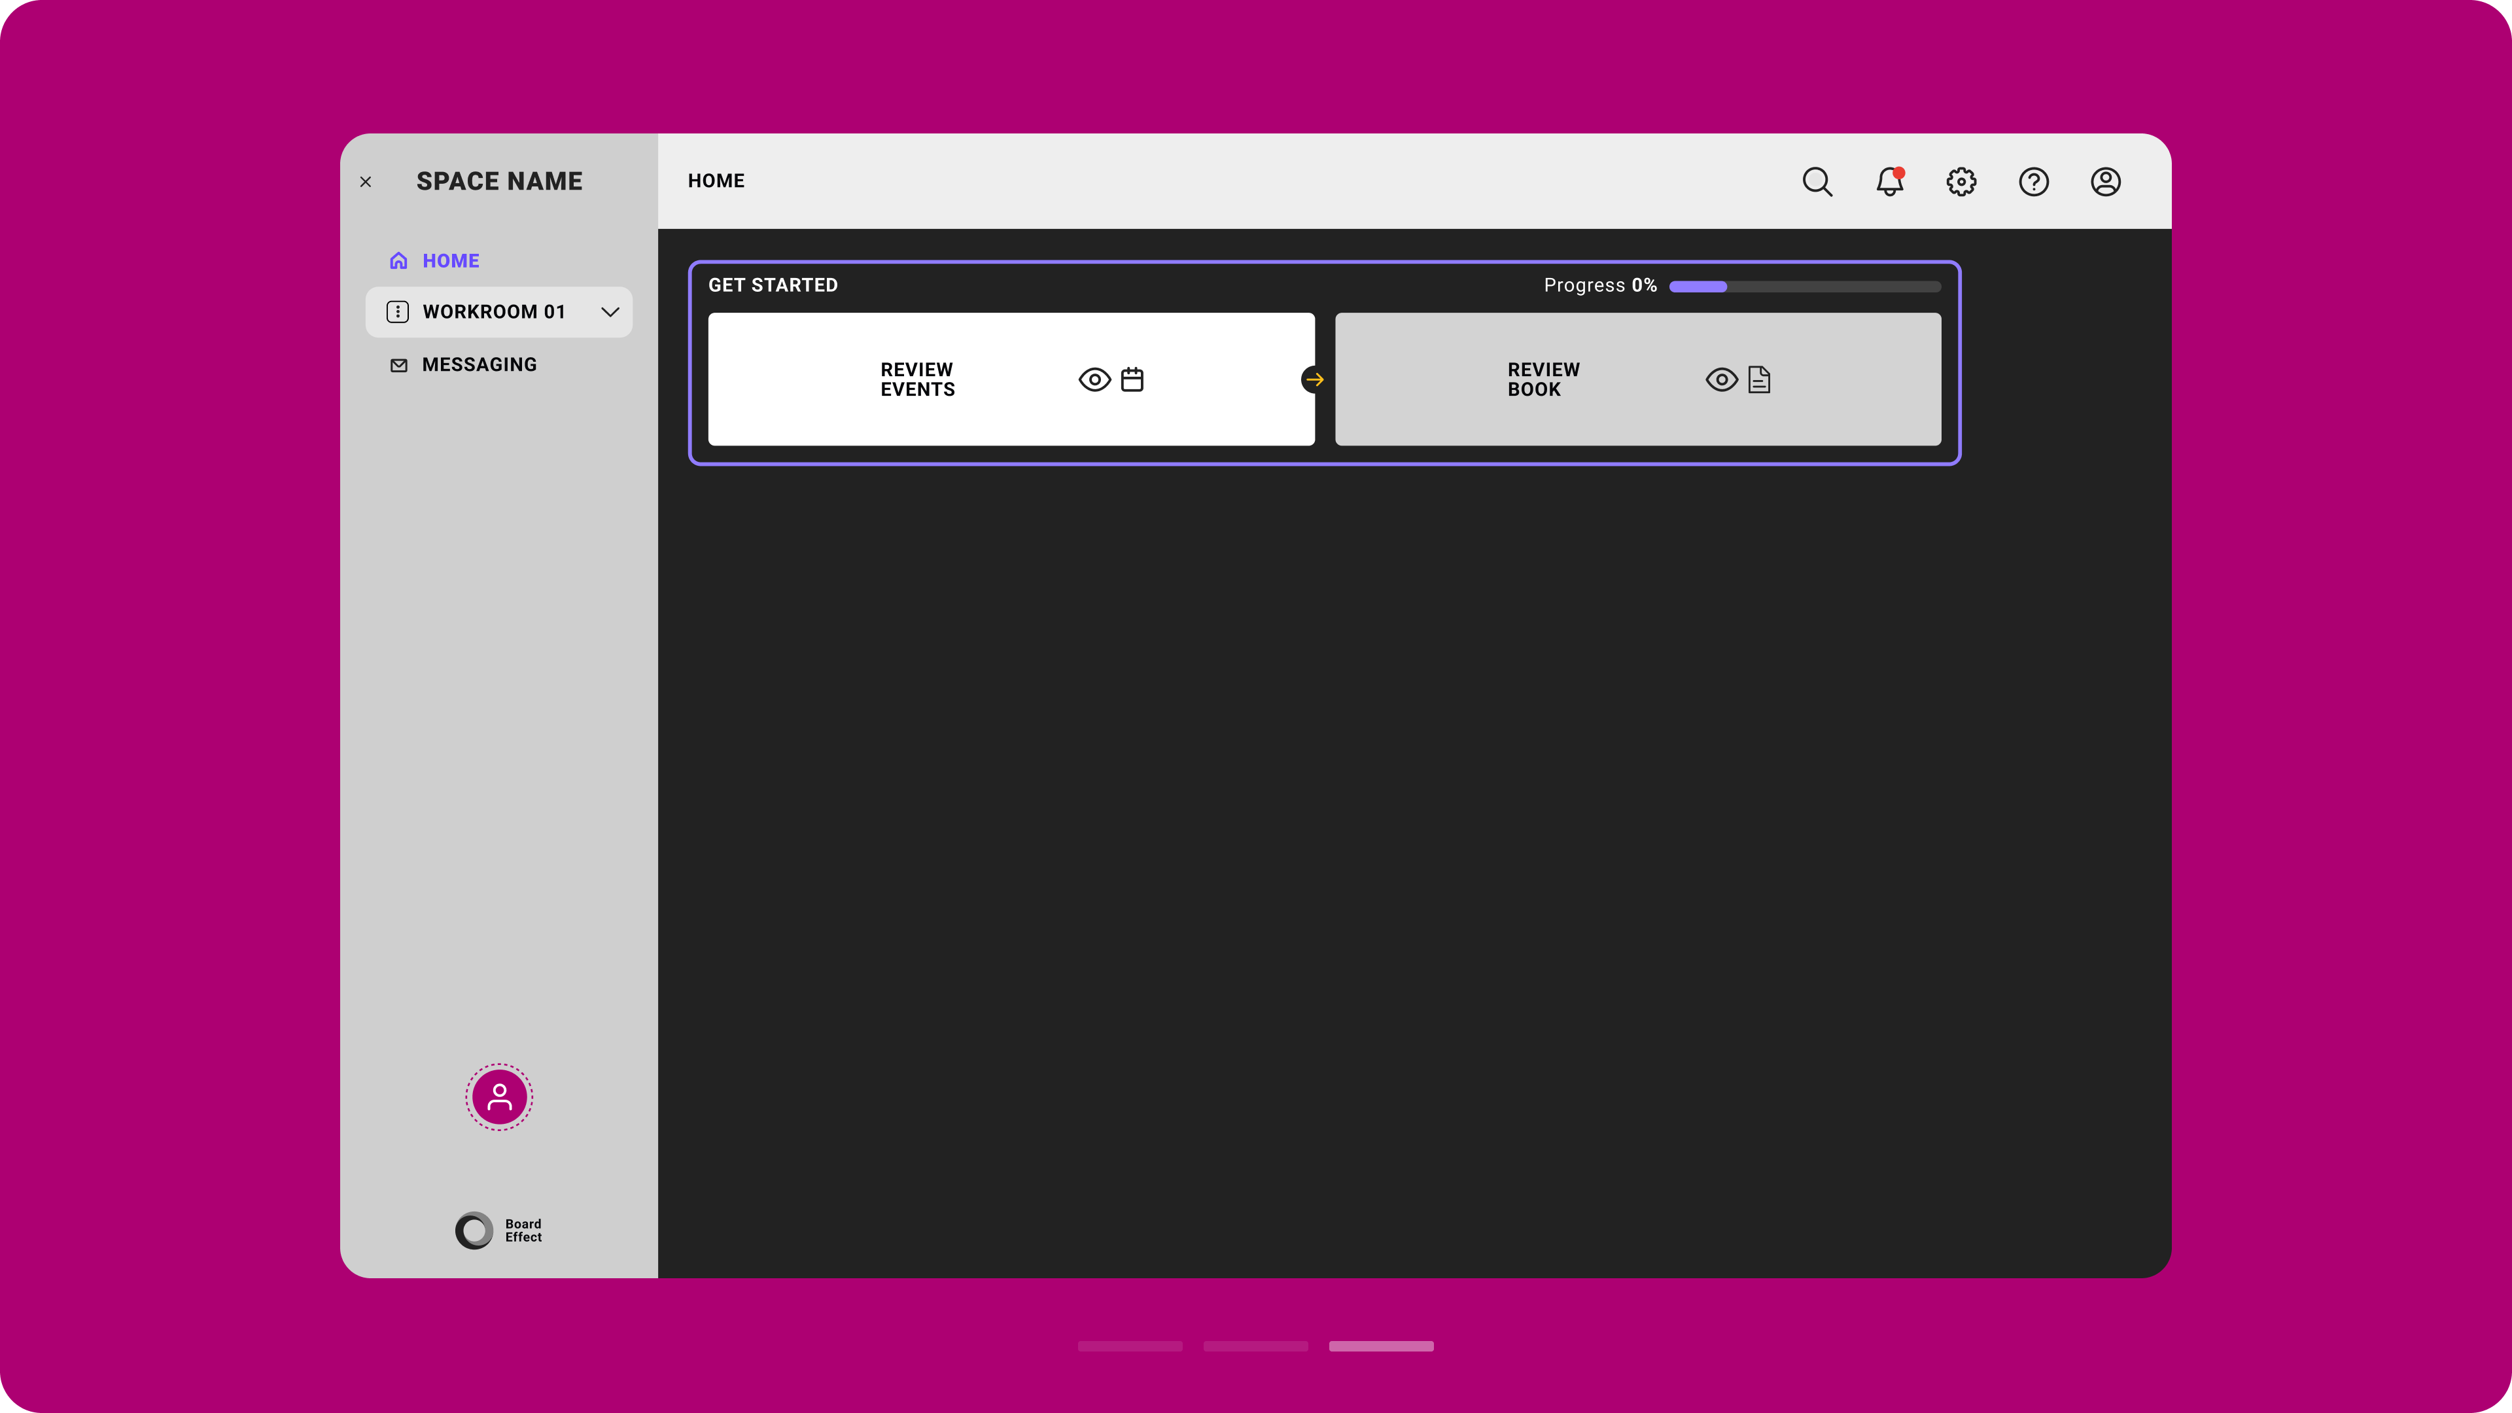Expand the Workroom 01 chevron
The image size is (2512, 1413).
(610, 312)
